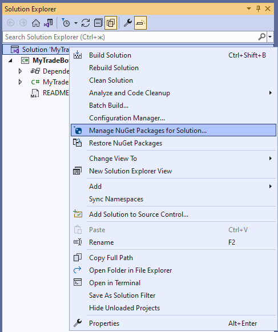Open Properties via the wrench toolbar icon
The width and height of the screenshot is (278, 332).
point(128,23)
